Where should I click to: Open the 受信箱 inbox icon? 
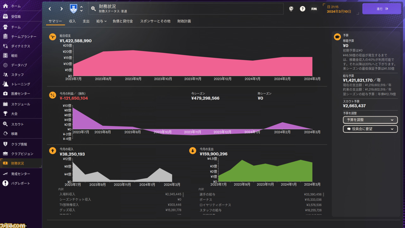(5, 16)
